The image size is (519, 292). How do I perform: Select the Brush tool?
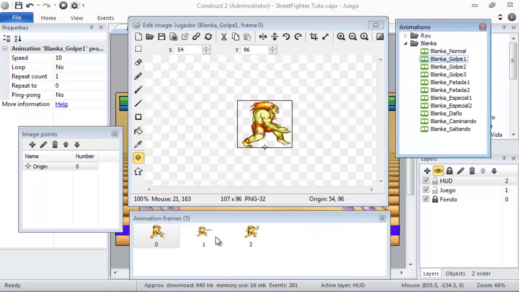pyautogui.click(x=138, y=90)
